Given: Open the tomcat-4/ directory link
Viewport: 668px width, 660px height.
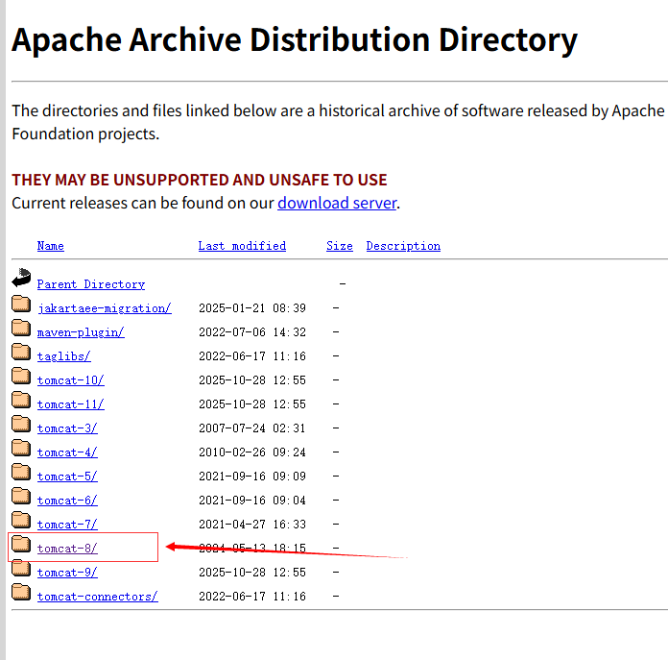Looking at the screenshot, I should tap(67, 452).
